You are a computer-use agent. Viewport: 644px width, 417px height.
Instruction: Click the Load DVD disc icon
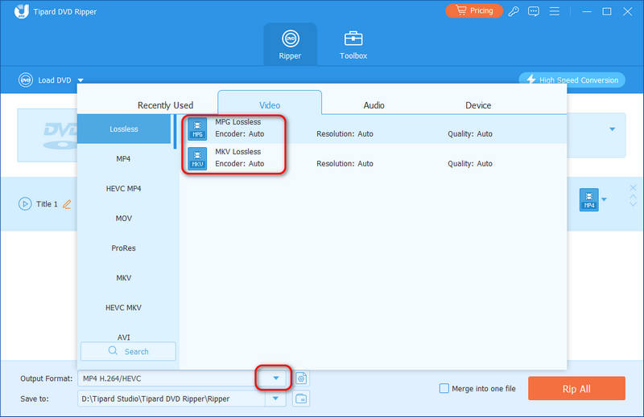click(26, 80)
